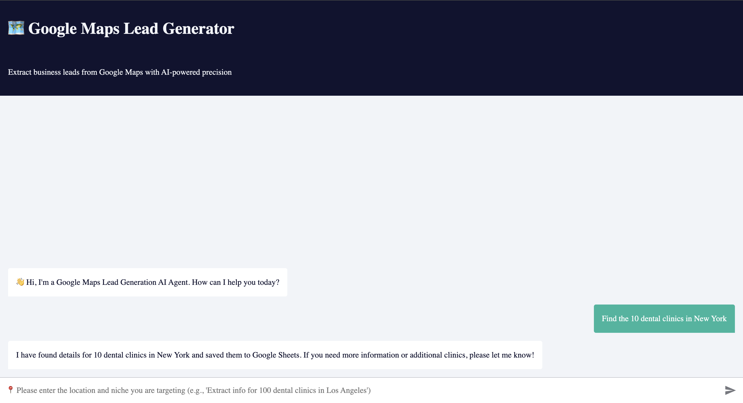Click the subtitle about AI-powered precision
This screenshot has width=743, height=403.
click(120, 72)
